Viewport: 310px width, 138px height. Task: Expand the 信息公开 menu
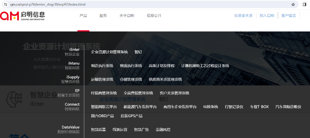pos(154,16)
